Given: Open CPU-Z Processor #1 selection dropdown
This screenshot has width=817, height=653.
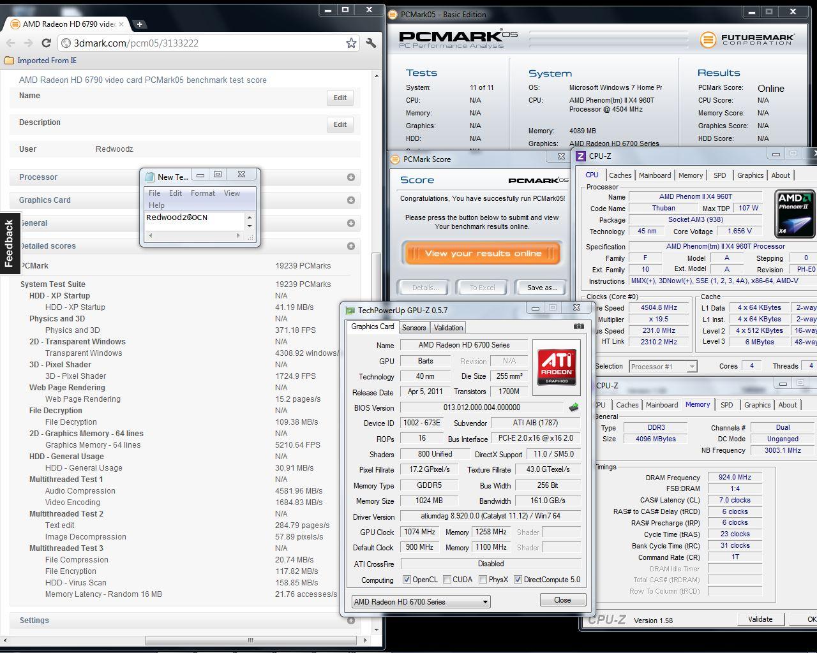Looking at the screenshot, I should pyautogui.click(x=663, y=367).
